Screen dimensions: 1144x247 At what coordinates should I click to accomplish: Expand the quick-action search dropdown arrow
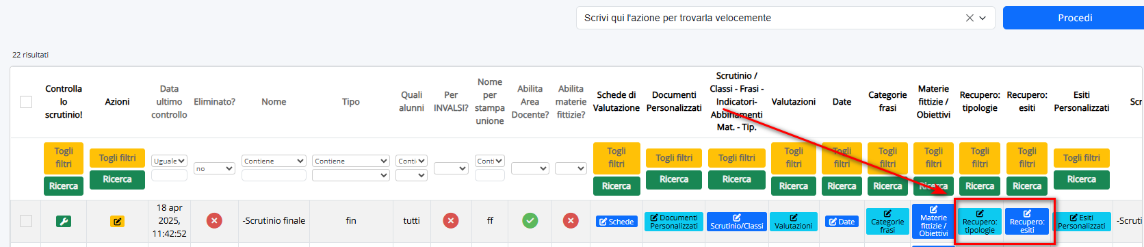point(983,18)
